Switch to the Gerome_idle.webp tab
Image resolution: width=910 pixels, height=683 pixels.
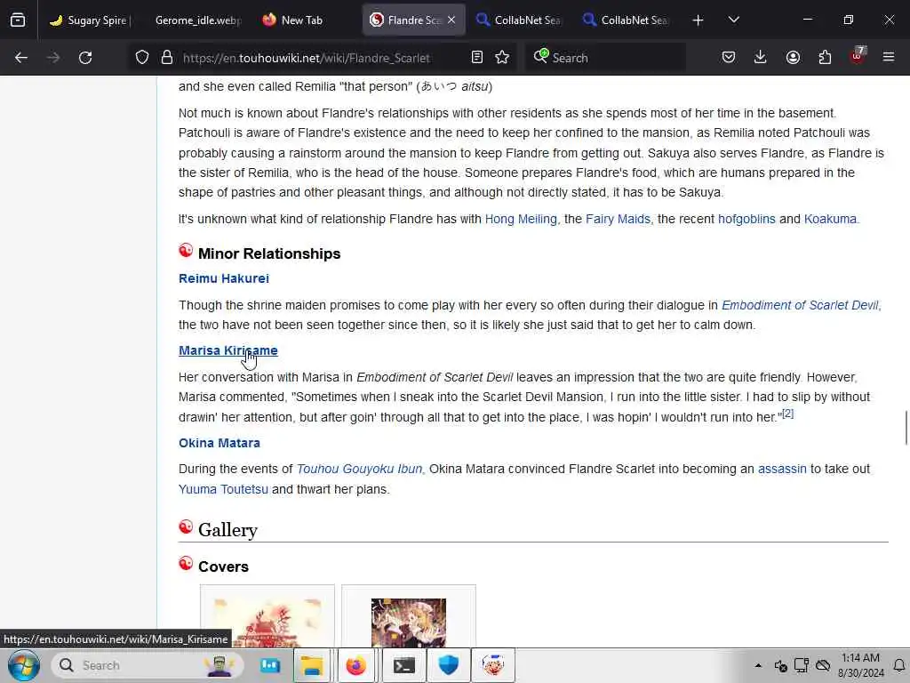pyautogui.click(x=197, y=20)
